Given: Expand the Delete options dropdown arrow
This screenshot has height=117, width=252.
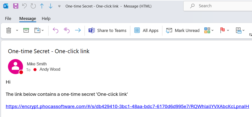Looking at the screenshot, I should click(17, 31).
